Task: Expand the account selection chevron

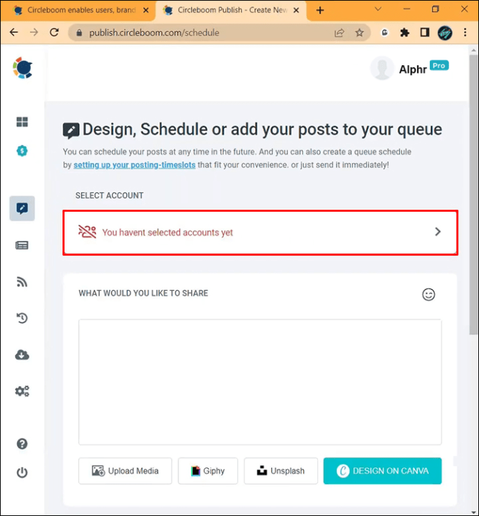Action: (x=437, y=232)
